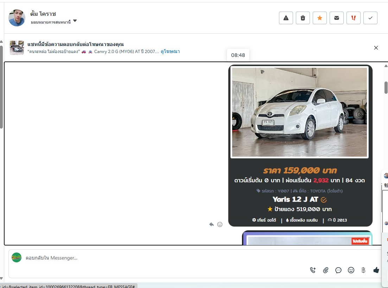Open the ad thumbnail in banner

(x=17, y=48)
